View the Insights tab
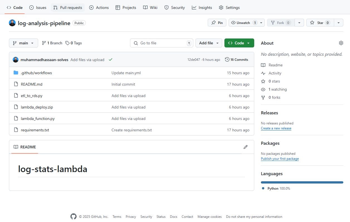This screenshot has height=222, width=350. click(x=202, y=8)
